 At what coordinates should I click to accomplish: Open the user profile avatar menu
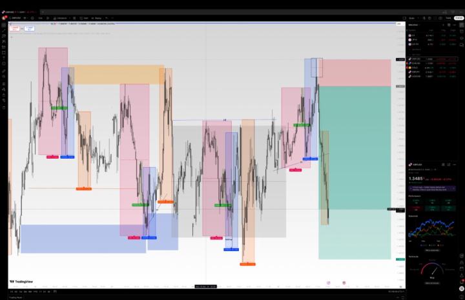coord(4,18)
